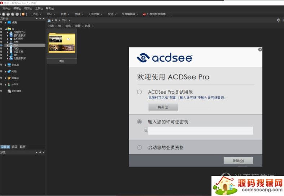284x196 pixels.
Task: Click the yh163 user icon
Action: 9,84
